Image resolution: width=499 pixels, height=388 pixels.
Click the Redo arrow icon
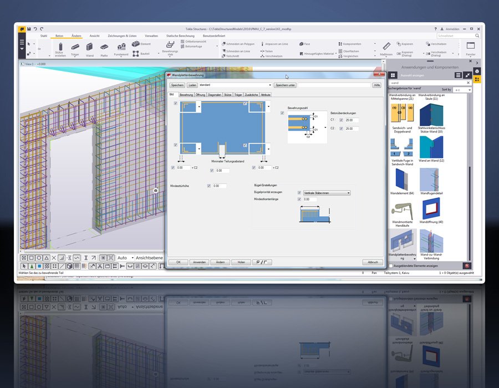(42, 29)
